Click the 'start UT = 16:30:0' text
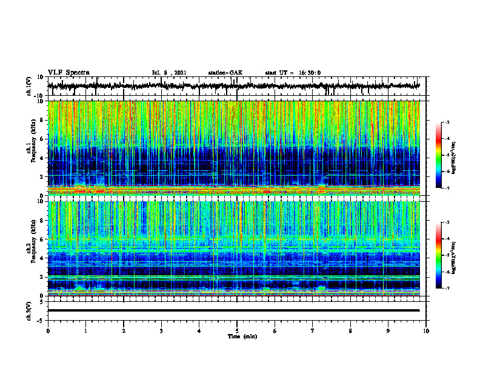The width and height of the screenshot is (480, 371). pos(293,73)
